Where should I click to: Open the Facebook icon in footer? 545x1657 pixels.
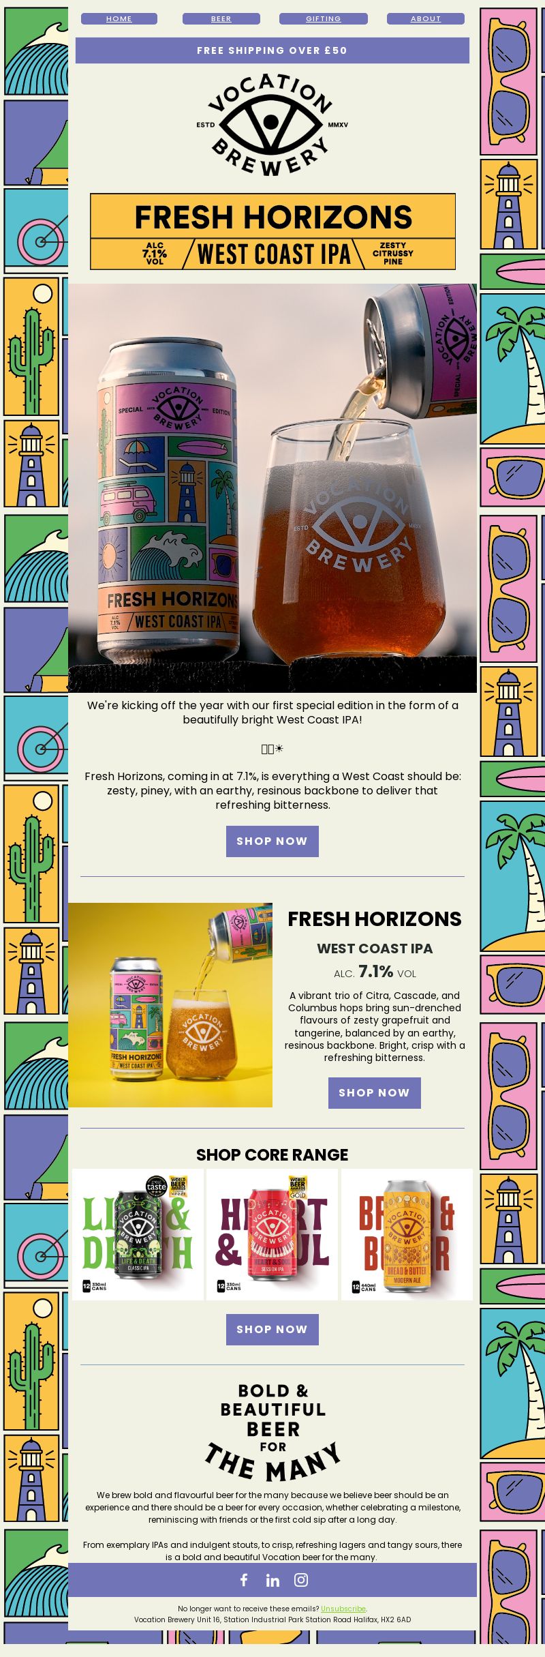pos(244,1580)
